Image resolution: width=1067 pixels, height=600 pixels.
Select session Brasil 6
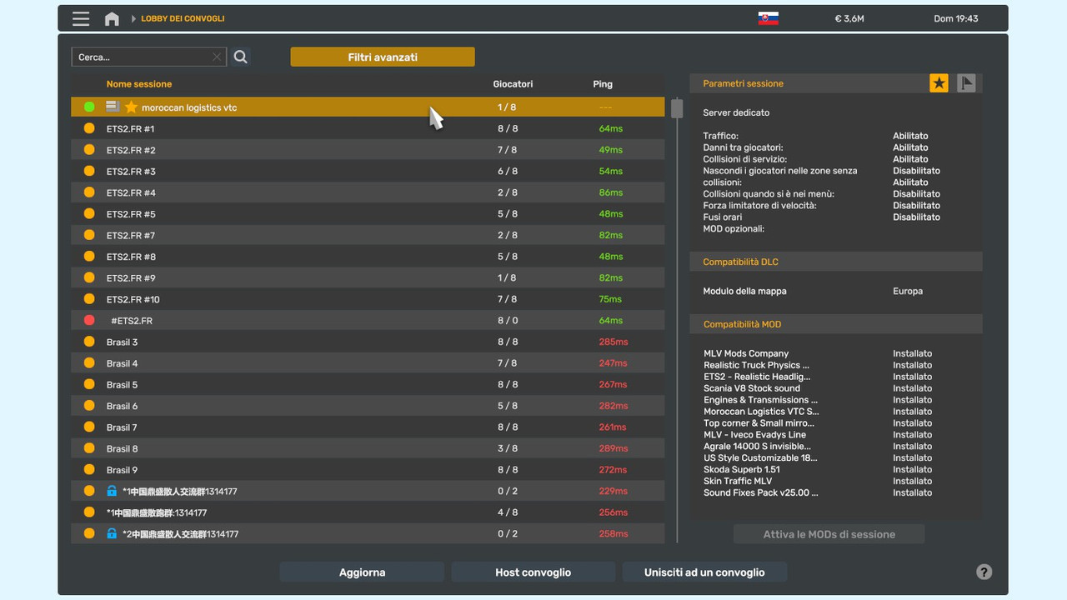[x=368, y=406]
